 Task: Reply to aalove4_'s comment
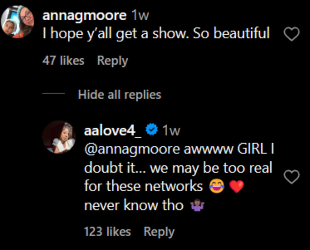click(x=159, y=232)
